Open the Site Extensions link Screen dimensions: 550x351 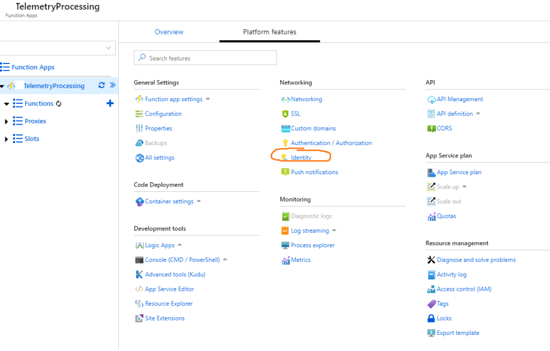click(x=164, y=318)
